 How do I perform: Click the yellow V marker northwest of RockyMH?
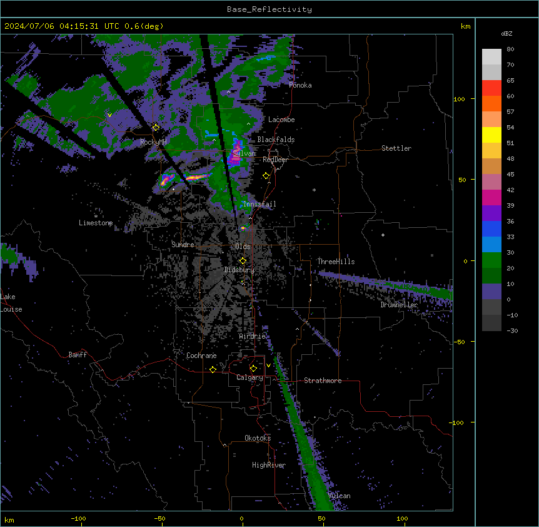(109, 115)
